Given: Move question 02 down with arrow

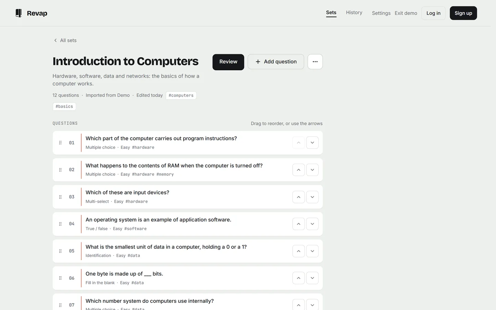Looking at the screenshot, I should point(312,170).
